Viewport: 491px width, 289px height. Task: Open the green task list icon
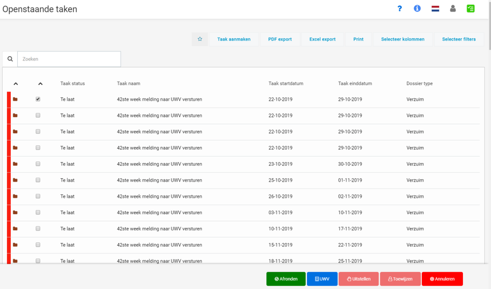[471, 8]
